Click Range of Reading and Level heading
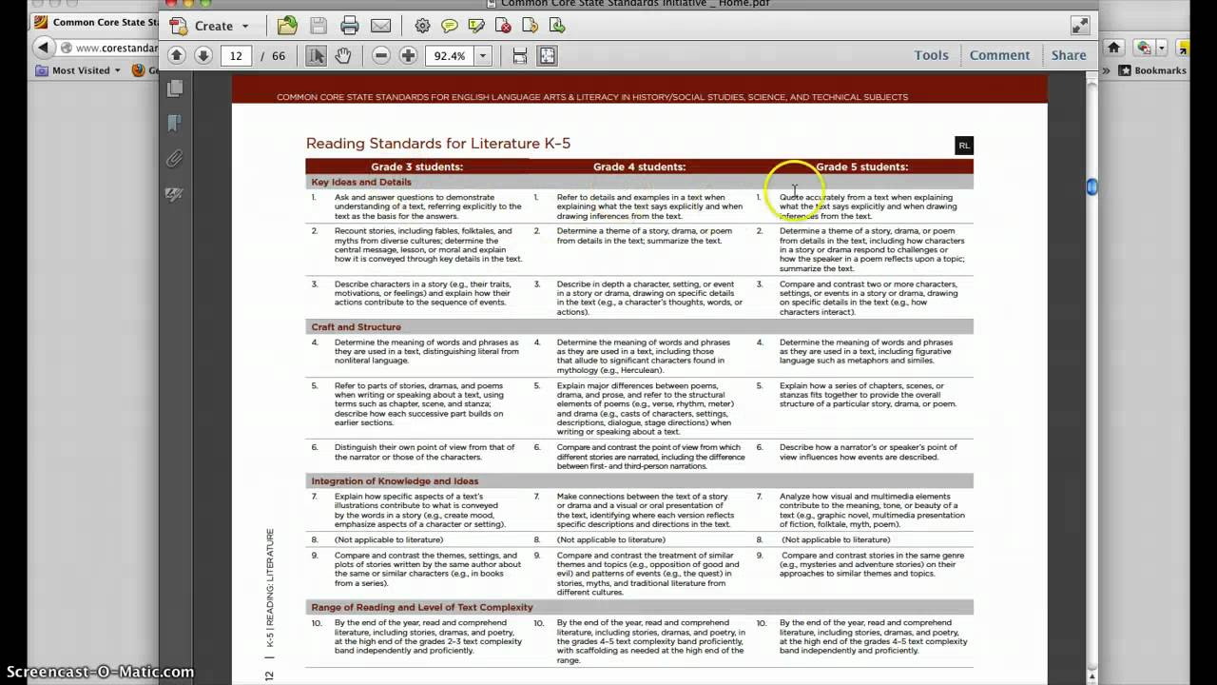This screenshot has width=1217, height=685. 422,607
